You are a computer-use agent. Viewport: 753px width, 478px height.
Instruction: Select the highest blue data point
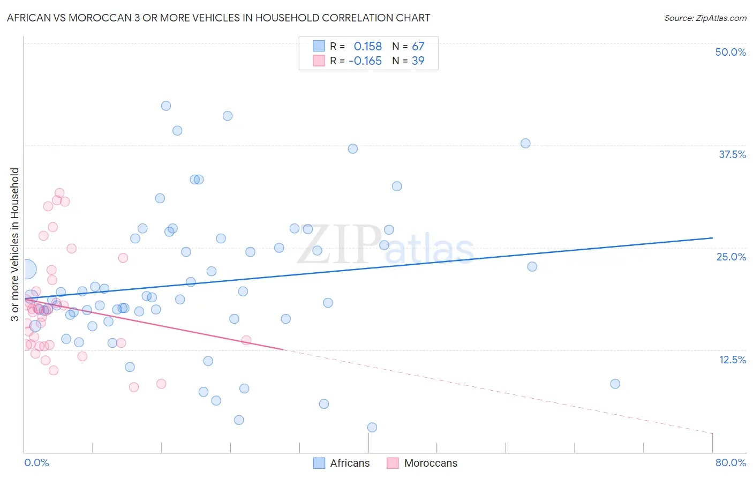[166, 106]
